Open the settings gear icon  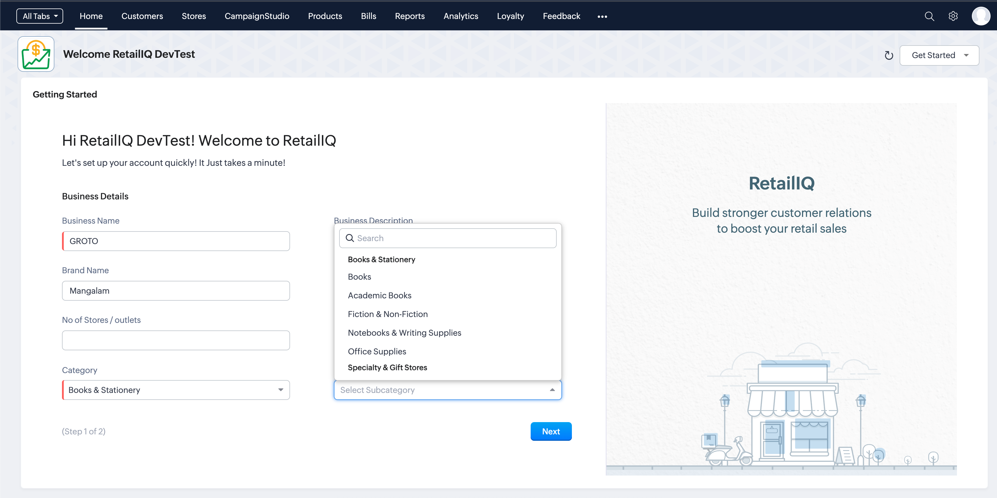click(953, 16)
